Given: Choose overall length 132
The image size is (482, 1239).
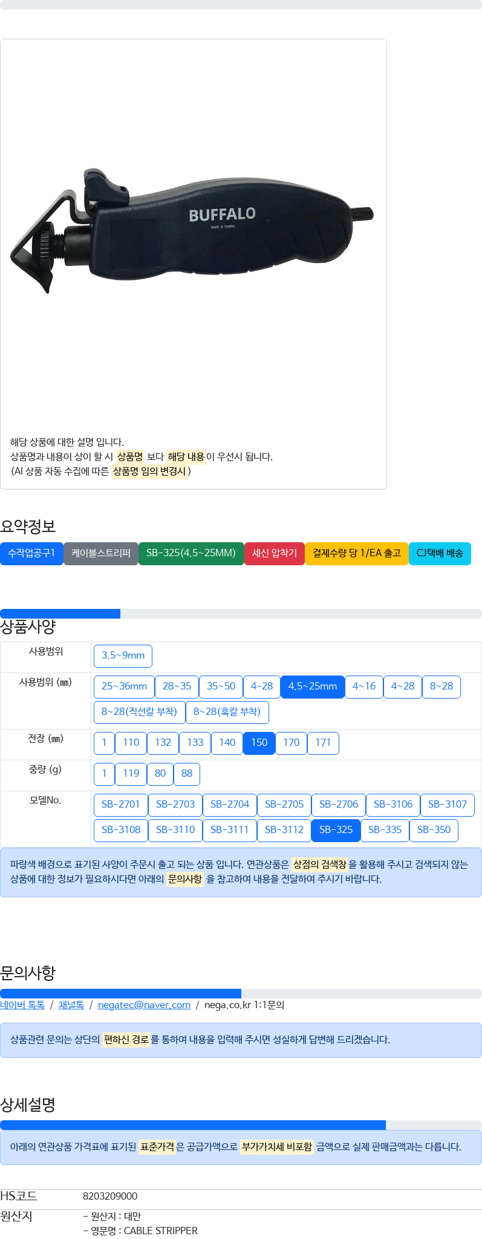Looking at the screenshot, I should [x=163, y=743].
